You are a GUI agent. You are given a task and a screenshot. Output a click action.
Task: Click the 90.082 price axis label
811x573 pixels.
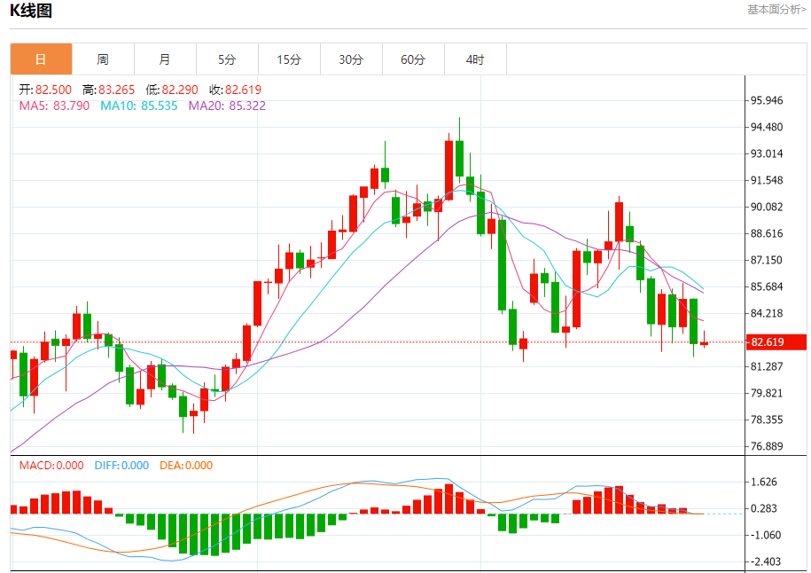[x=767, y=207]
